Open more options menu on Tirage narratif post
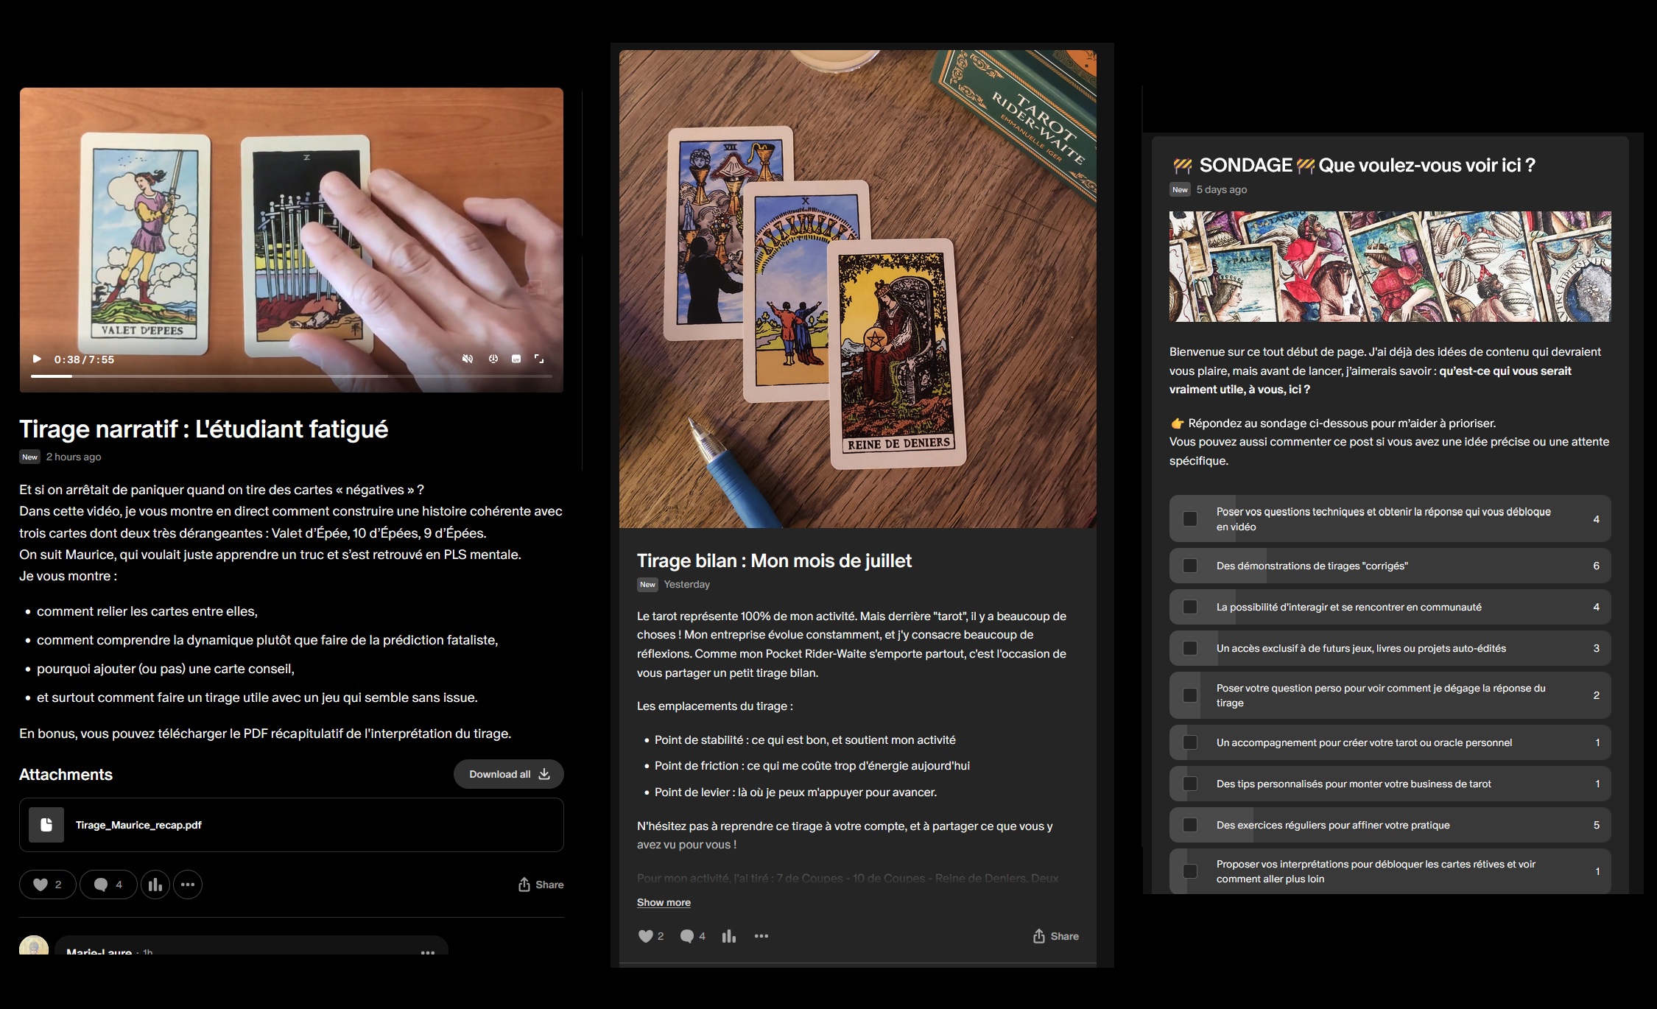 coord(188,885)
